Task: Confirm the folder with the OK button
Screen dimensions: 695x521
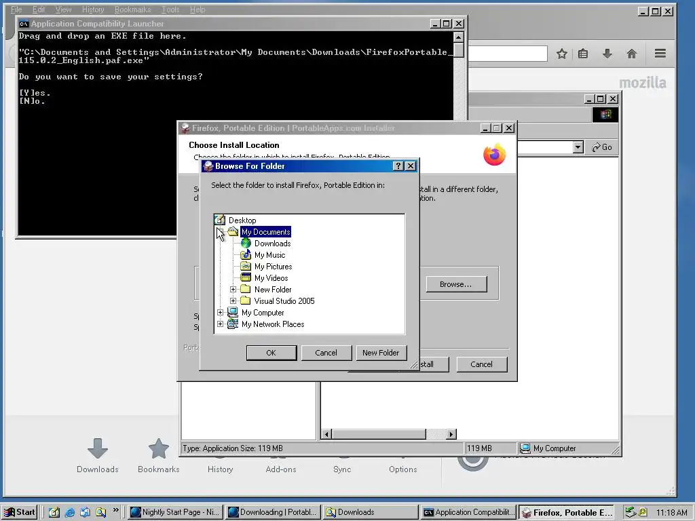Action: [271, 353]
